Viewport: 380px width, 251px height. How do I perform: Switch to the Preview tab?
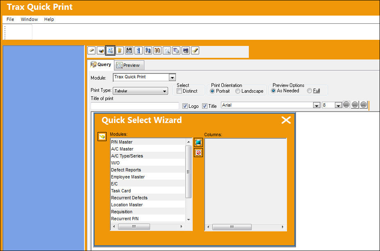click(x=129, y=65)
